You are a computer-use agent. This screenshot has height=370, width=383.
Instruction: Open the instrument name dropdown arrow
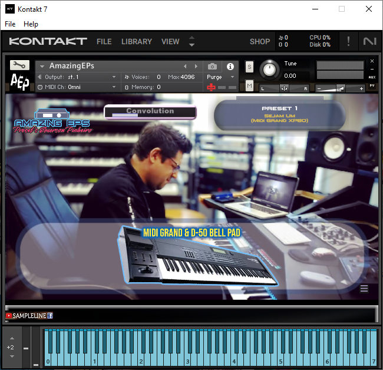coord(42,66)
